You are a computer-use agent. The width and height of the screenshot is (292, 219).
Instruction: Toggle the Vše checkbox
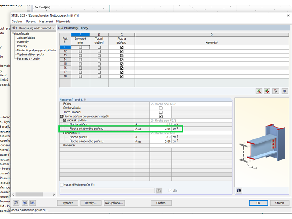click(x=170, y=191)
